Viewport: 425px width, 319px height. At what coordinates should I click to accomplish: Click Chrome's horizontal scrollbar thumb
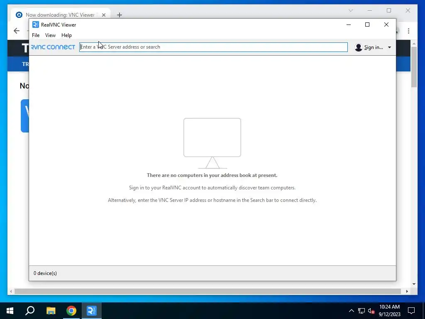[x=208, y=291]
